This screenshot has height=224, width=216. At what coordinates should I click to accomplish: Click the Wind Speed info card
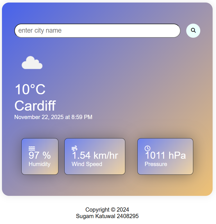(95, 156)
